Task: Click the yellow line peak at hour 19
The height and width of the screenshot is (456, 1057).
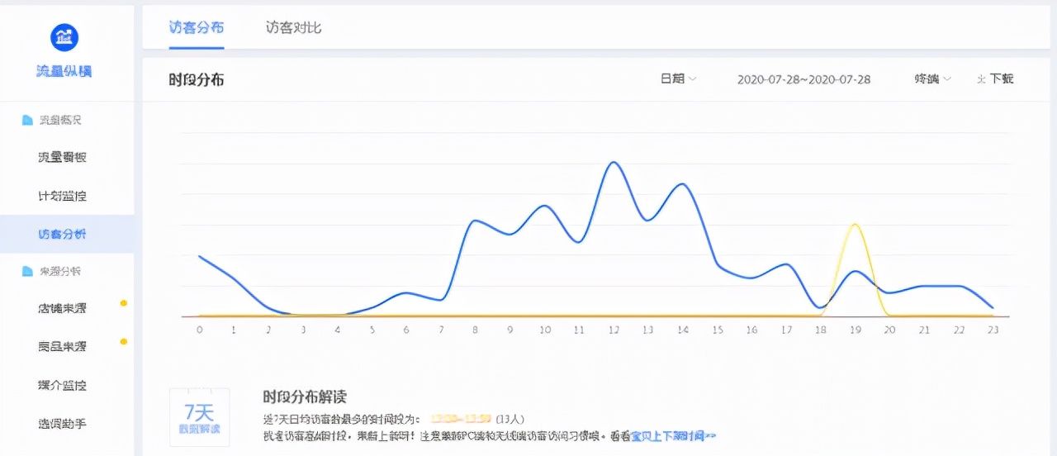Action: click(856, 224)
